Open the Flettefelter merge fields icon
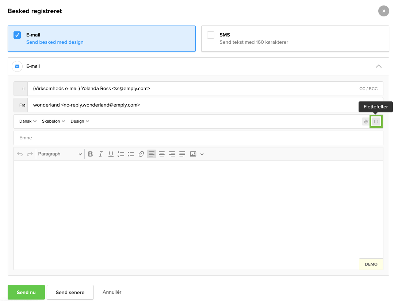 pyautogui.click(x=376, y=121)
